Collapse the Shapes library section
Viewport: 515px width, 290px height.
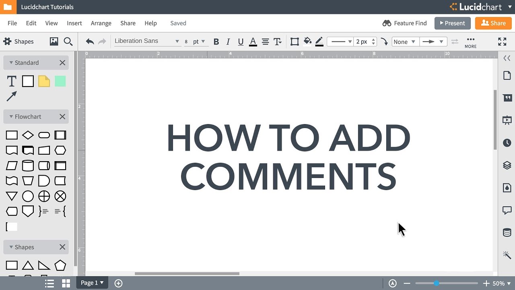coord(11,247)
